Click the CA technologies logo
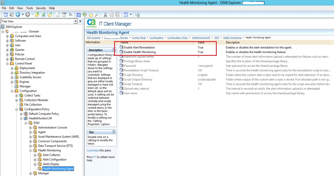334x176 pixels. (92, 23)
